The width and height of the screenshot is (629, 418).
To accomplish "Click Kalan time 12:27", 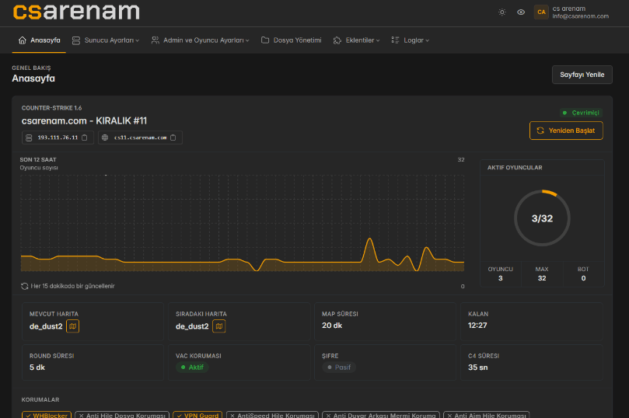I will pos(477,326).
